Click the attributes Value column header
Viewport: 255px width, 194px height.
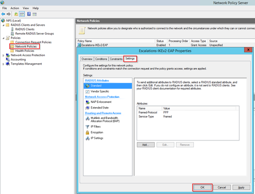click(x=199, y=108)
